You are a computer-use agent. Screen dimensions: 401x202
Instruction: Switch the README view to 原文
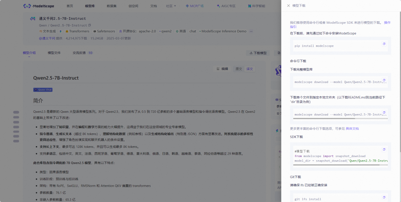click(239, 69)
